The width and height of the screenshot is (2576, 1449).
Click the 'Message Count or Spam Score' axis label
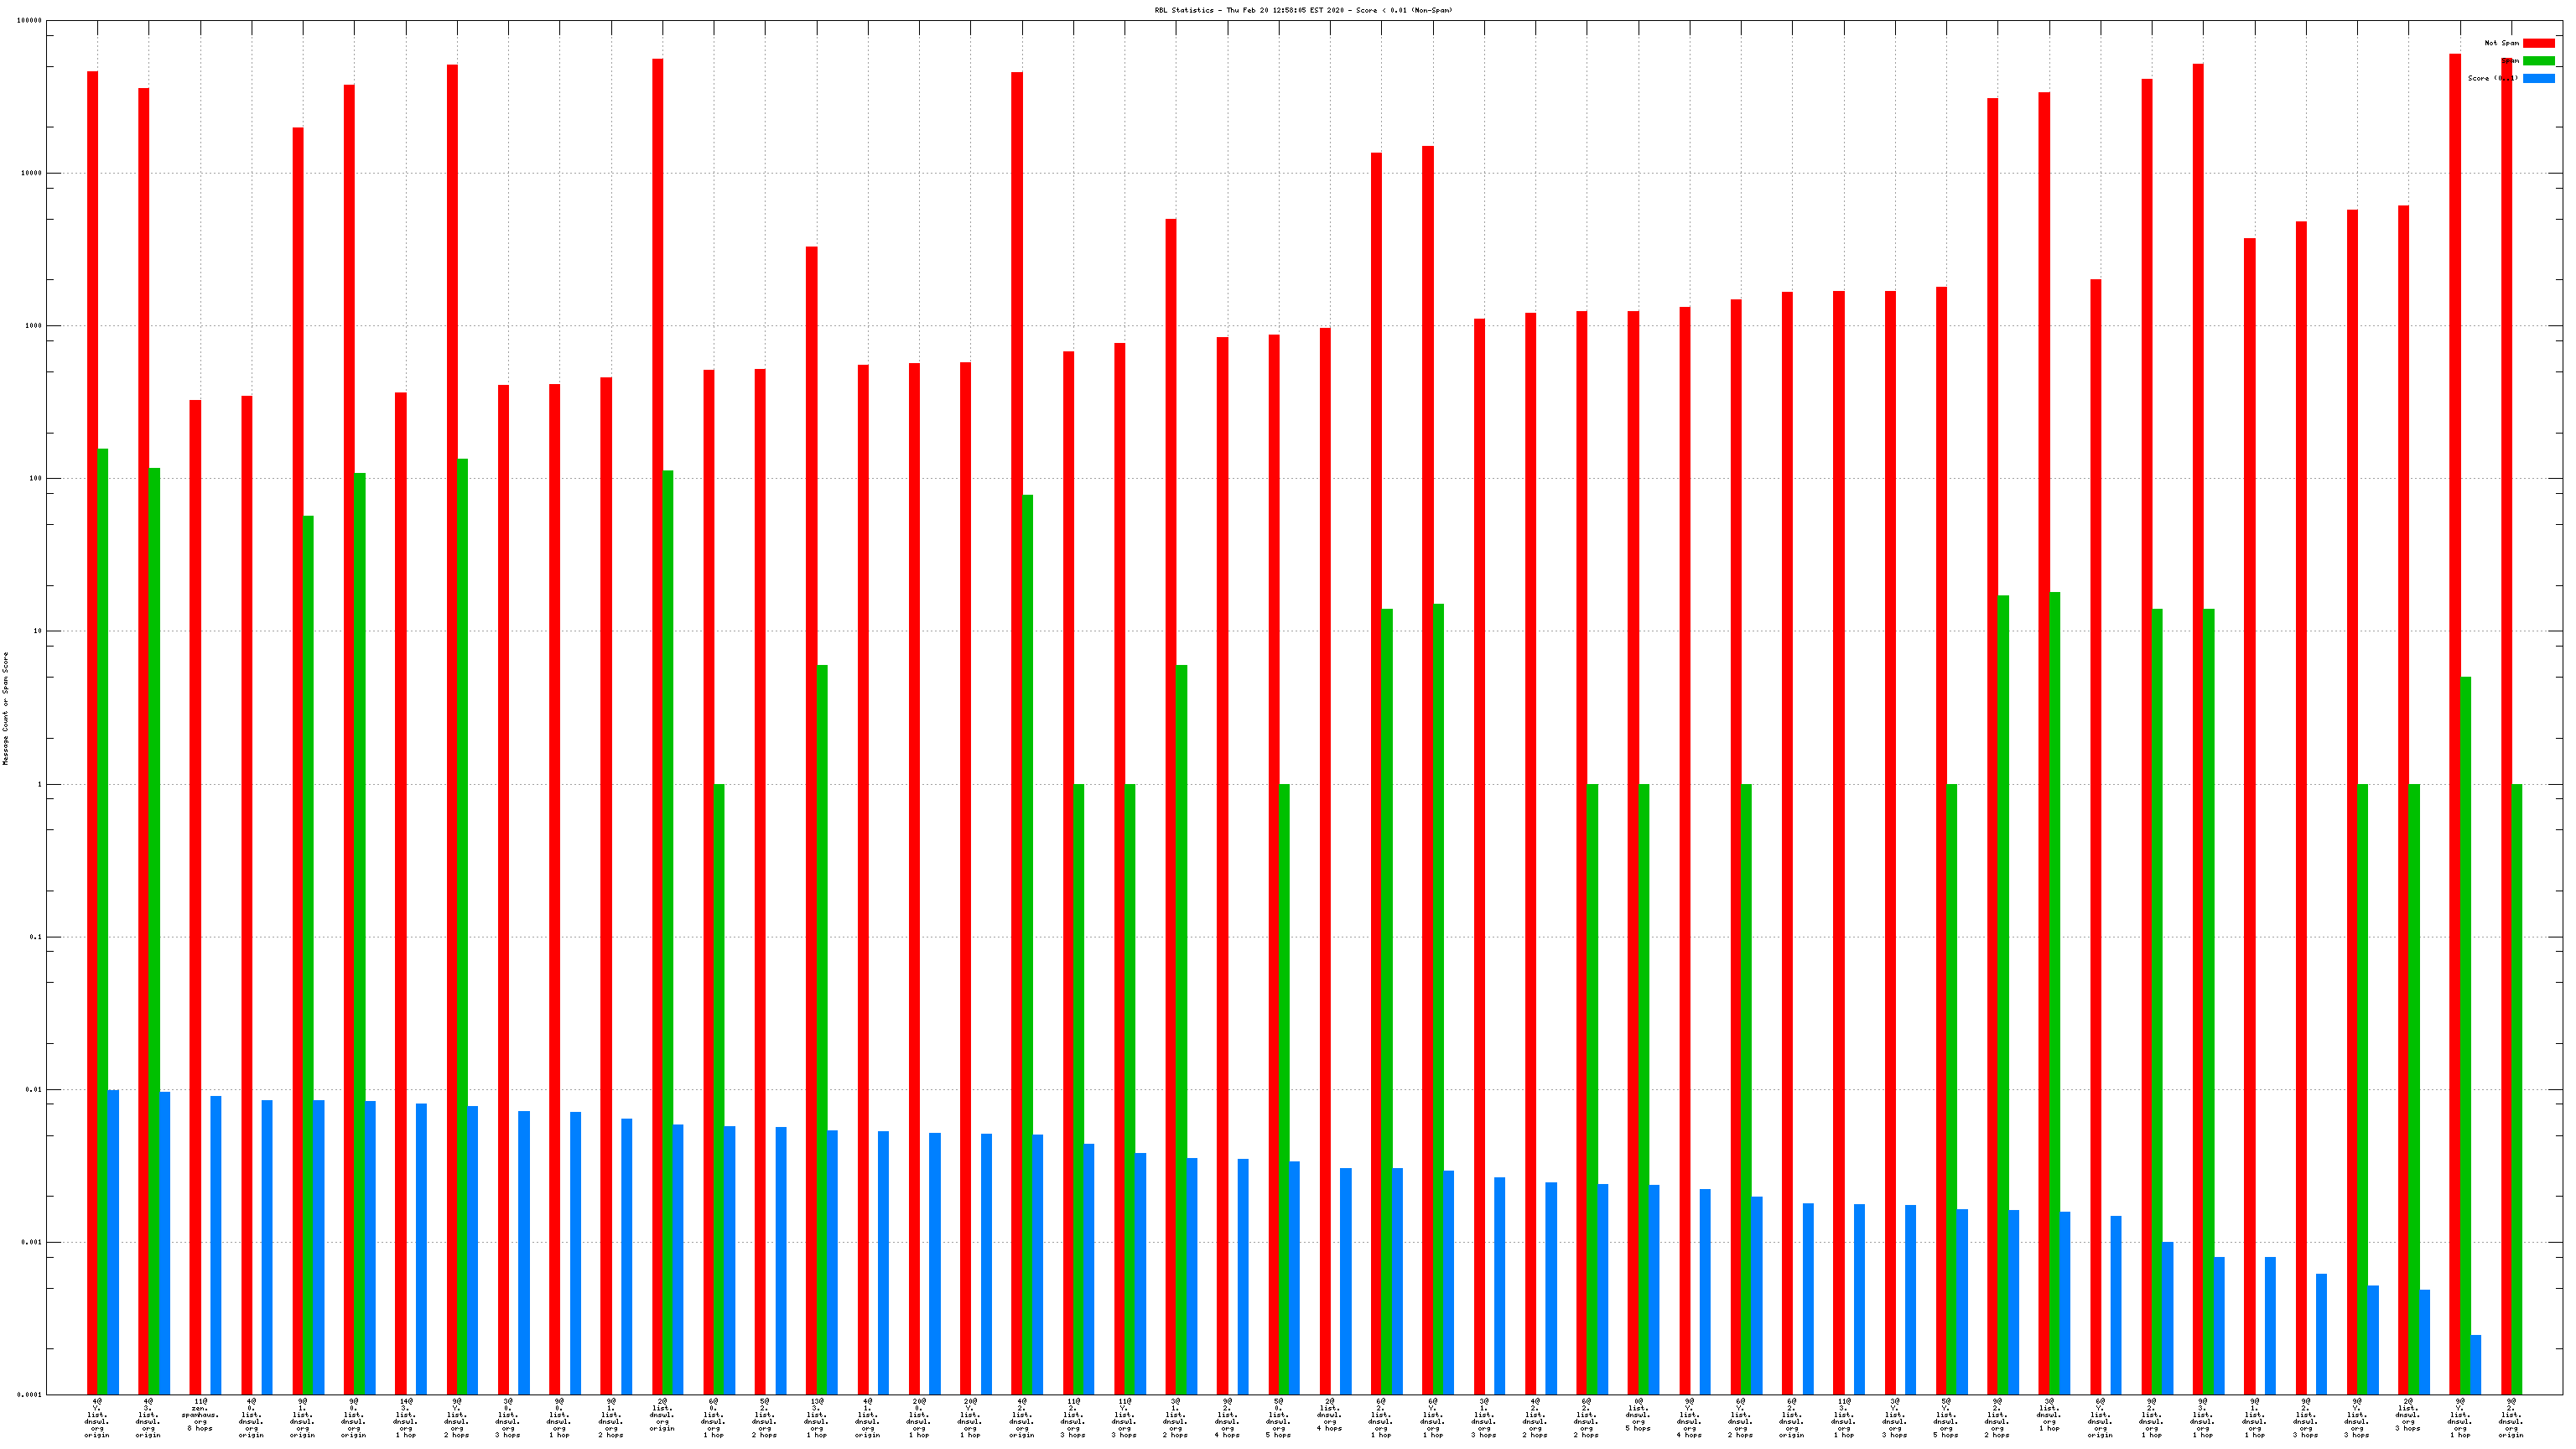5,708
